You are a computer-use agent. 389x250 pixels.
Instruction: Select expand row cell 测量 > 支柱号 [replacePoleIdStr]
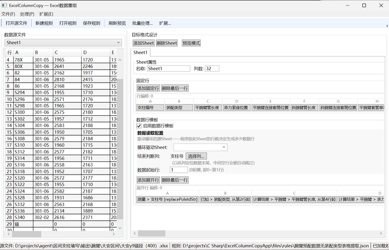167,199
